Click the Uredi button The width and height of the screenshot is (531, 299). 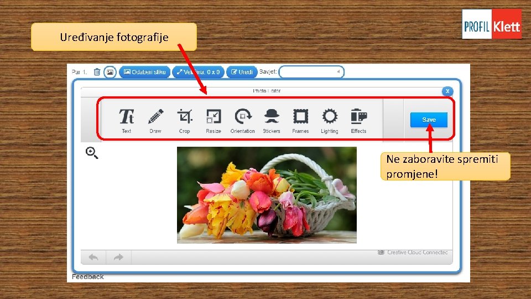242,72
